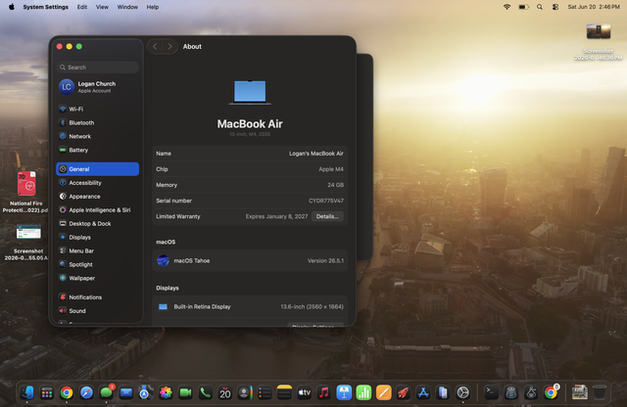Click the Serial number value CYDR775V47
627x407 pixels.
click(x=326, y=201)
